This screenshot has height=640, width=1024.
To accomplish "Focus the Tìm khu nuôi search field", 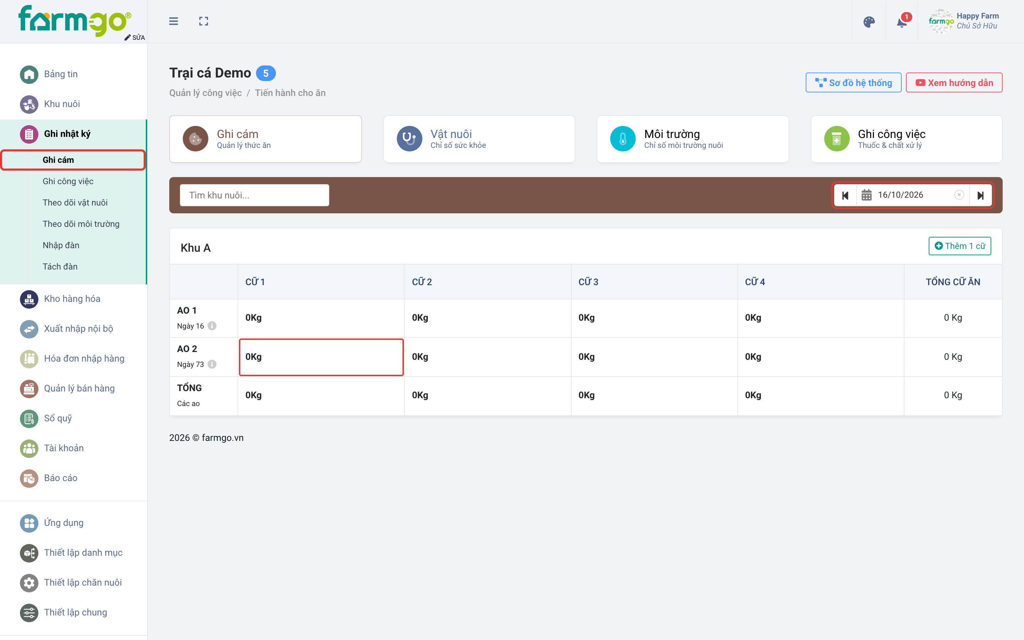I will tap(254, 195).
